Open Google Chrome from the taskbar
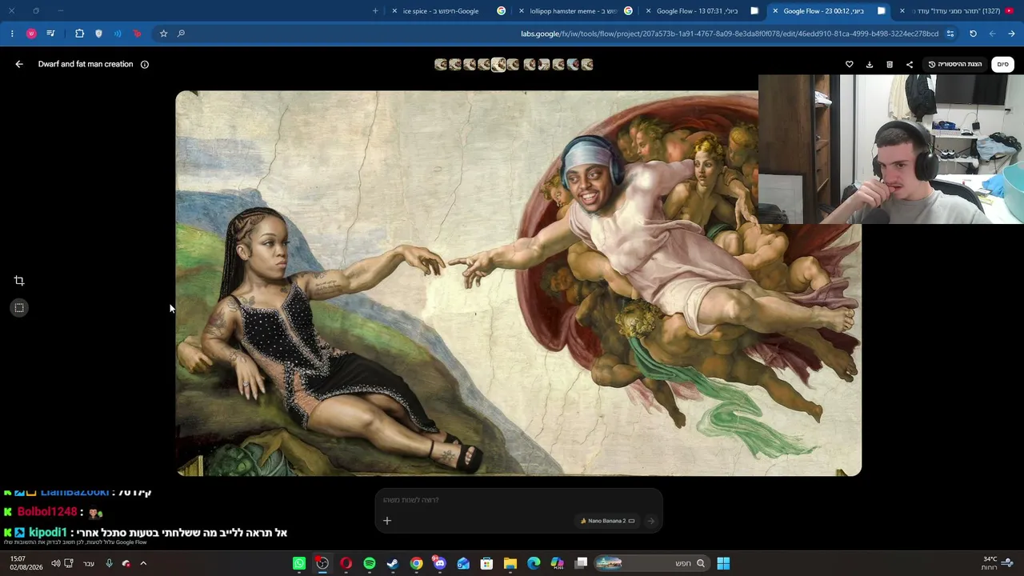1024x576 pixels. click(417, 563)
